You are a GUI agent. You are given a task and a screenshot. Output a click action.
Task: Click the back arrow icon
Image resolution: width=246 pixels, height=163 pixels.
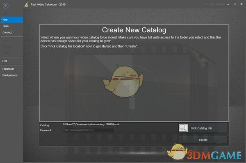coord(6,6)
